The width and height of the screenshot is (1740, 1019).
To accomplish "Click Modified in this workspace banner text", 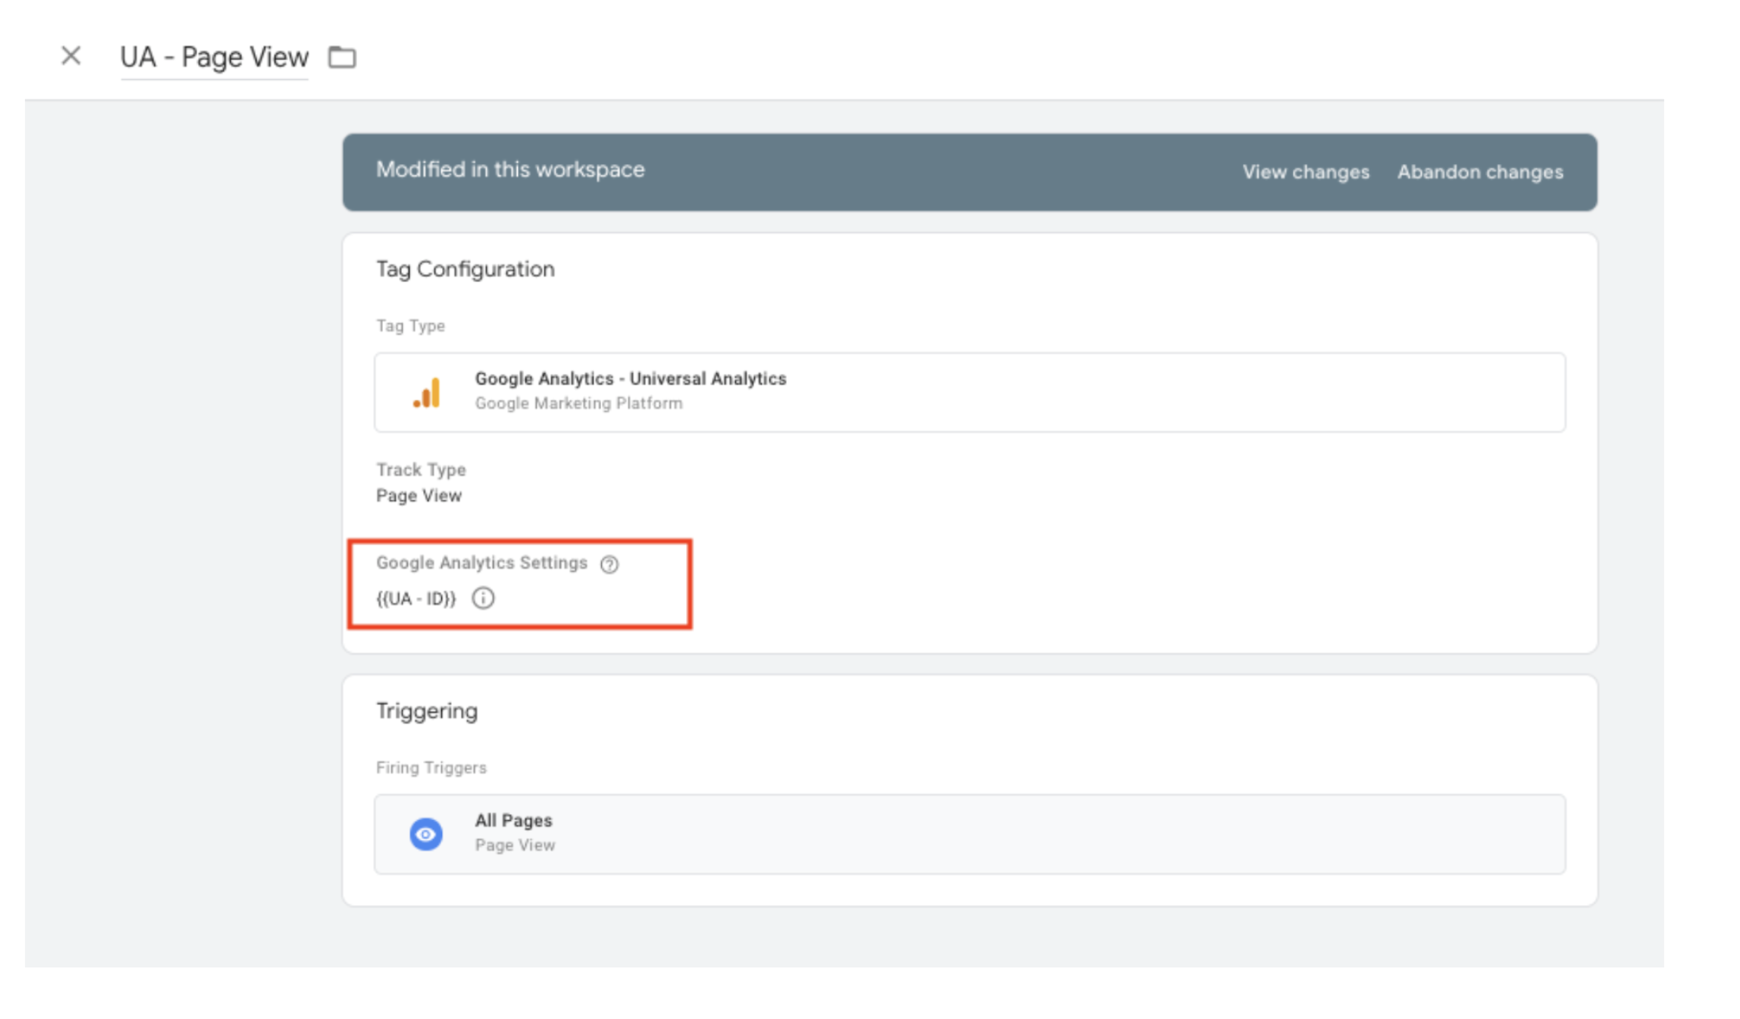I will 510,170.
